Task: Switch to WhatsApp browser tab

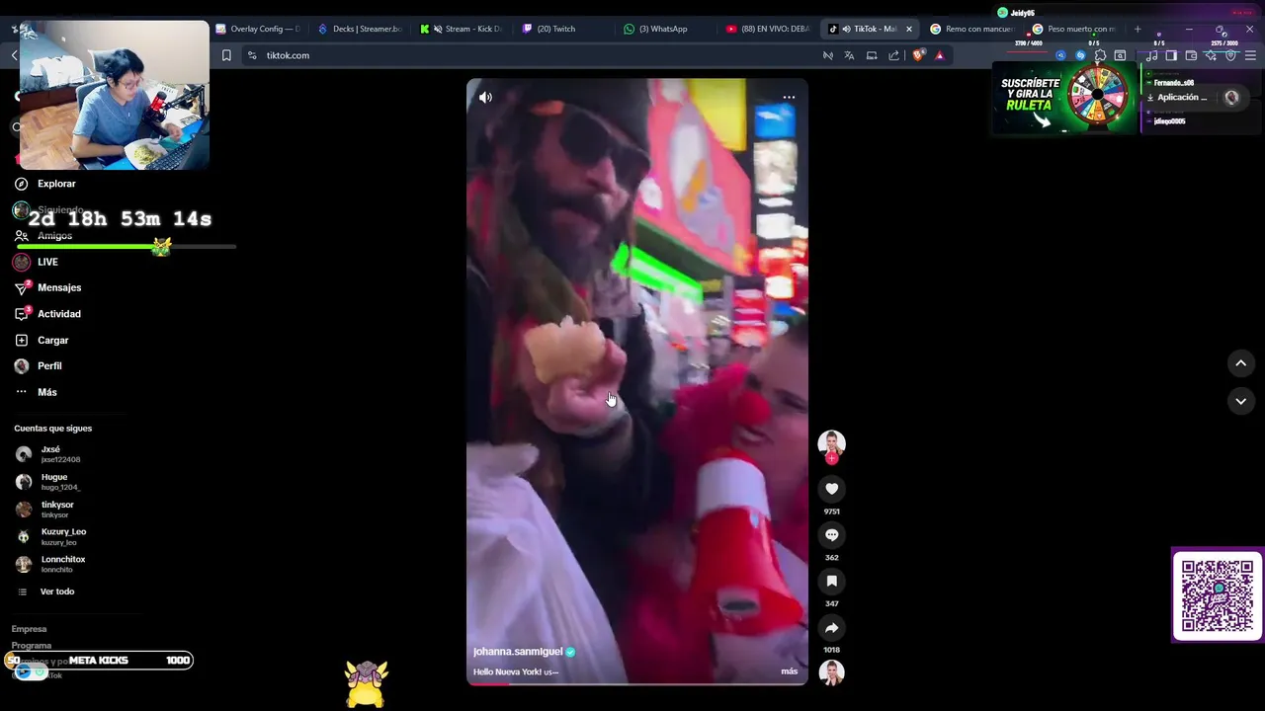Action: [668, 29]
